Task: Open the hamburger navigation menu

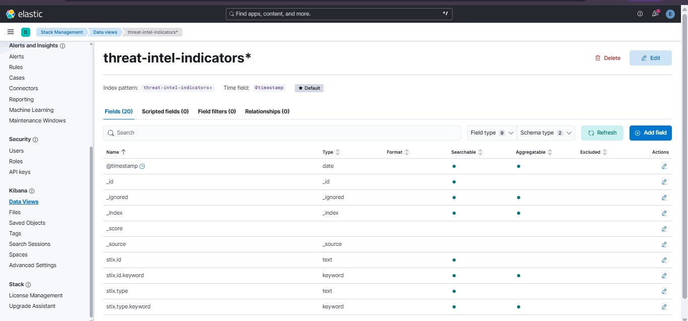Action: pos(11,32)
